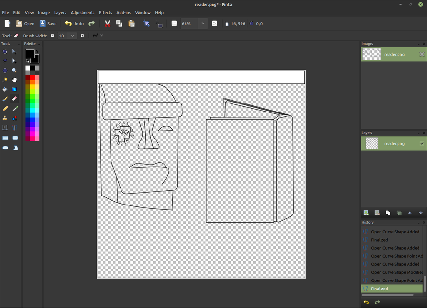The height and width of the screenshot is (308, 427).
Task: Add a new layer in Layers panel
Action: pos(366,213)
